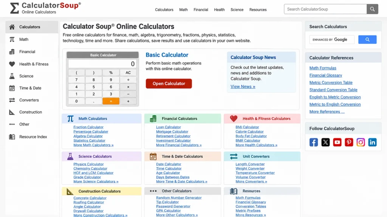Click the blue Google search button
387x217 pixels.
[367, 40]
